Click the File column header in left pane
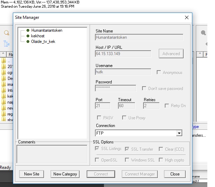The height and width of the screenshot is (187, 215). 10,54
